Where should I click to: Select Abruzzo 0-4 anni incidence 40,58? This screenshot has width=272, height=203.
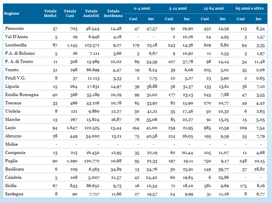tap(152, 136)
